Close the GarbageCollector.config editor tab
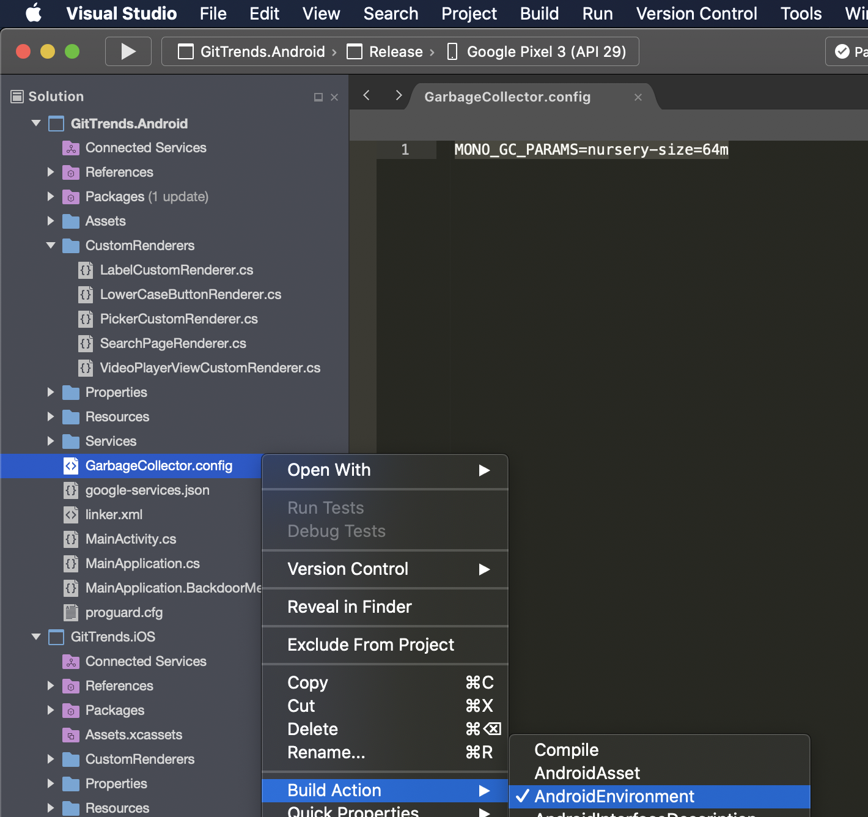The width and height of the screenshot is (868, 817). 638,97
